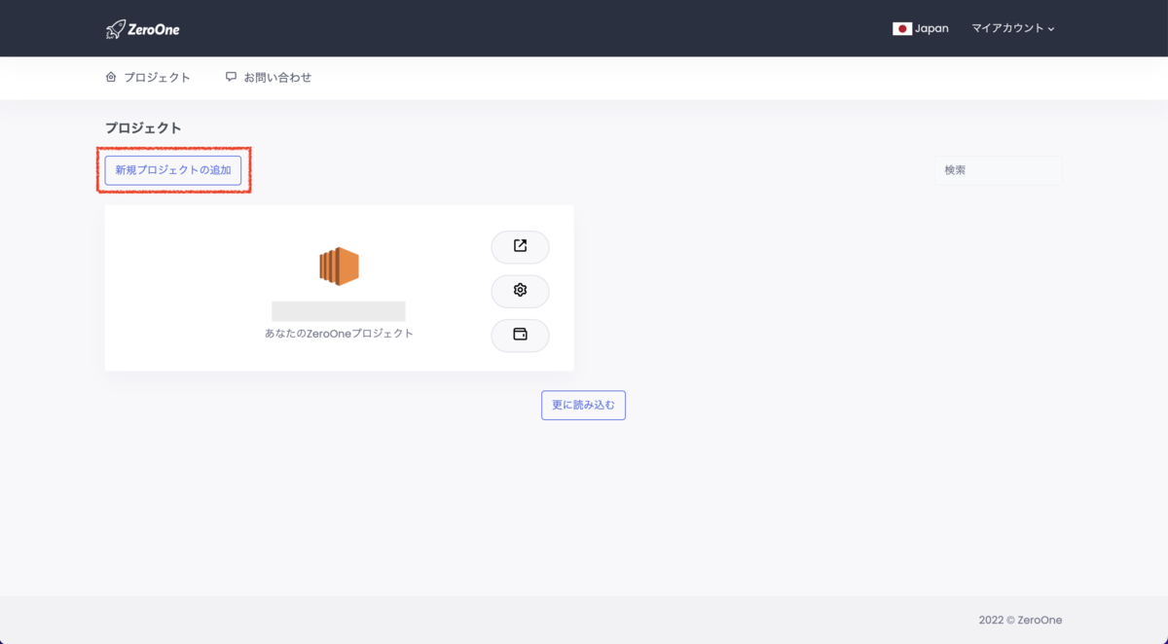Screen dimensions: 1168x644
Task: Click the orange AWS project icon
Action: [339, 266]
